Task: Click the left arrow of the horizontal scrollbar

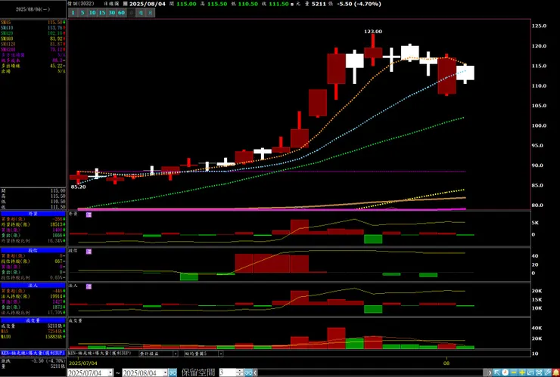Action: [255, 373]
